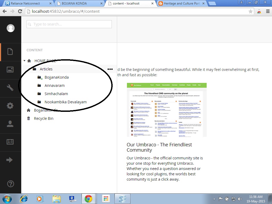Viewport: 272px width, 204px height.
Task: Click the Our Umbraco community thumbnail
Action: pyautogui.click(x=167, y=110)
